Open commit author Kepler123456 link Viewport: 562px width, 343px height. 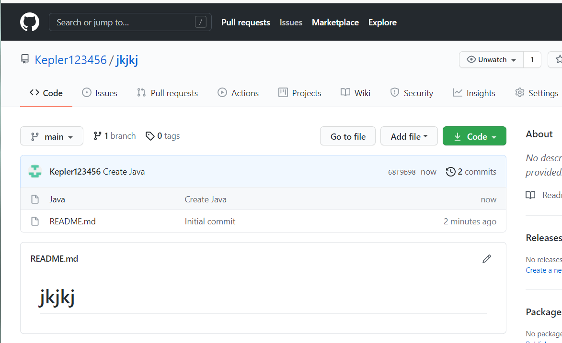pos(75,172)
